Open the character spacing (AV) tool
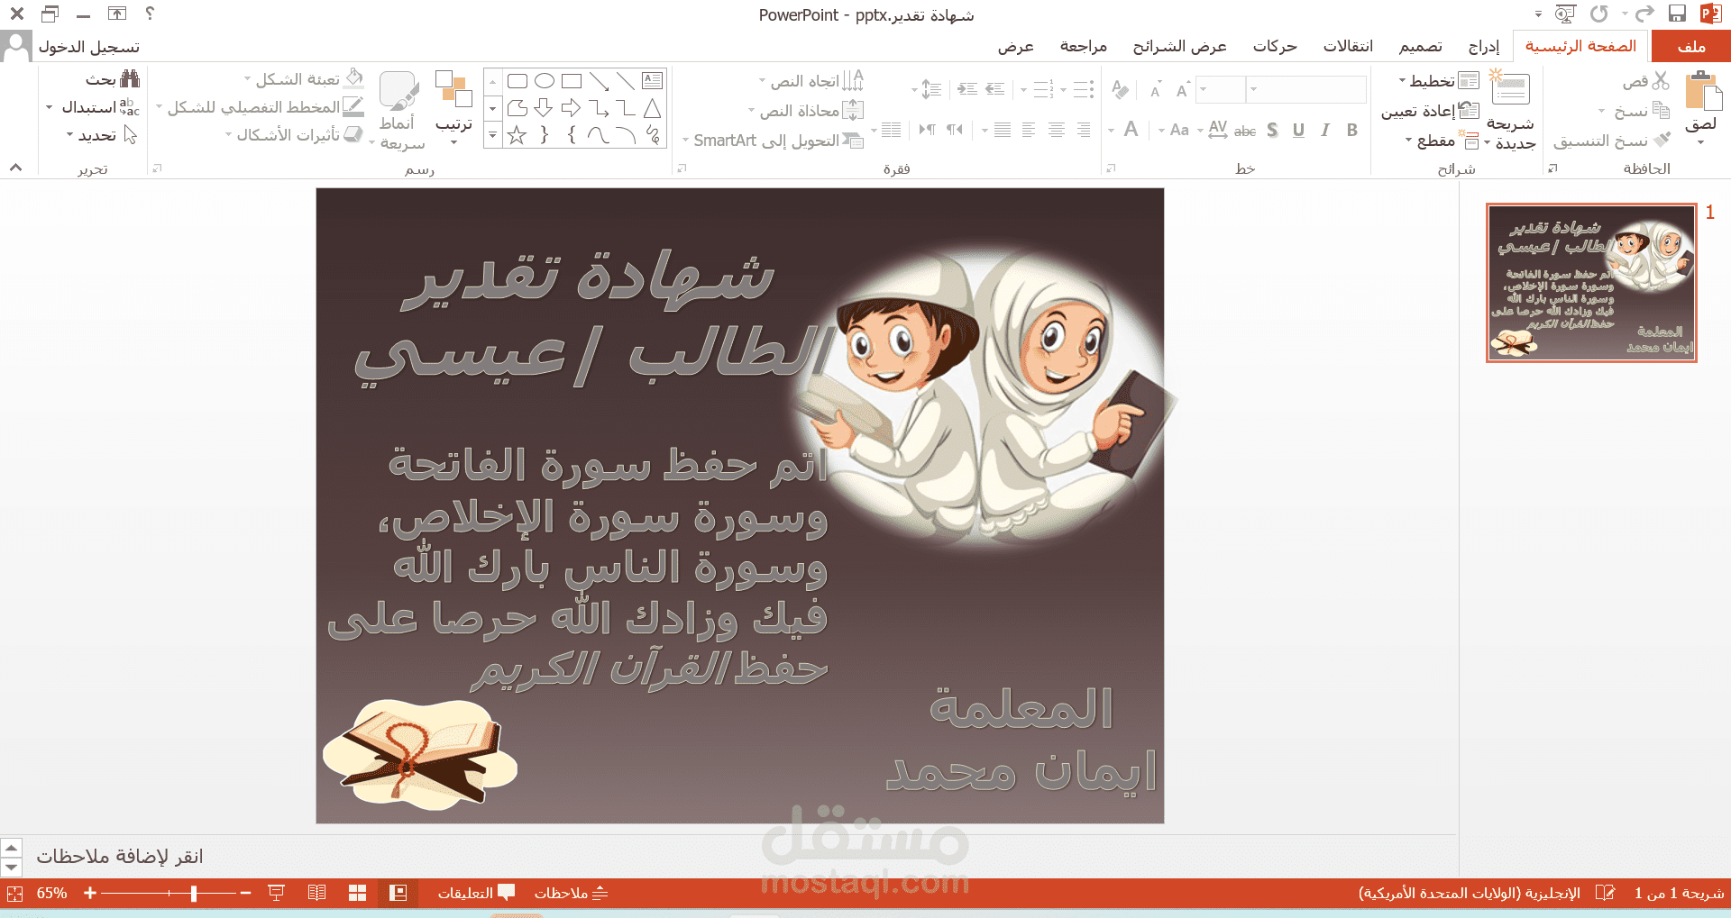Viewport: 1731px width, 918px height. tap(1218, 131)
